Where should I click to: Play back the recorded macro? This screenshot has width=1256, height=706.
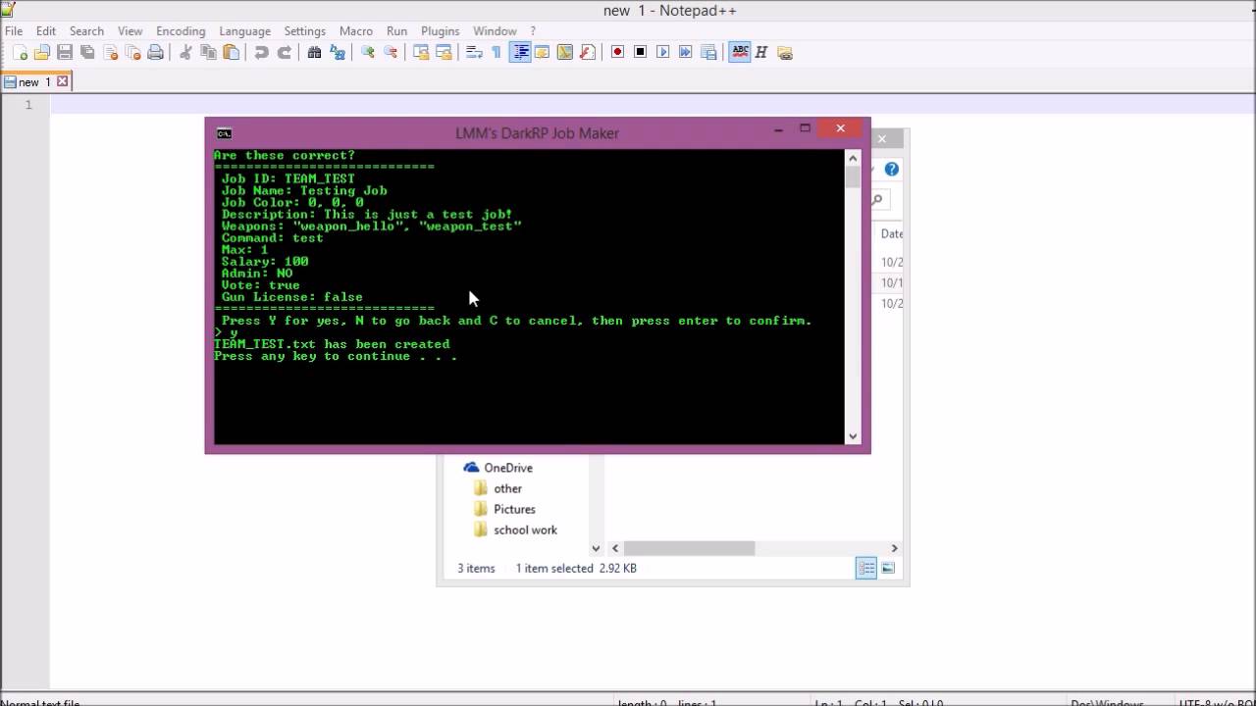coord(662,53)
